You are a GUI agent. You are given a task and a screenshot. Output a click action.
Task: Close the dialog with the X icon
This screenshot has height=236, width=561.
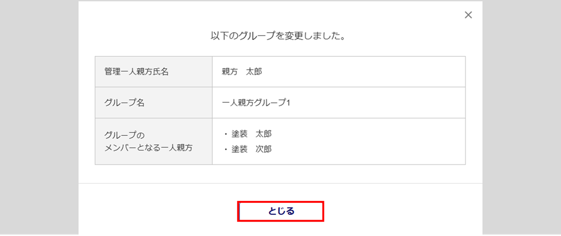468,15
